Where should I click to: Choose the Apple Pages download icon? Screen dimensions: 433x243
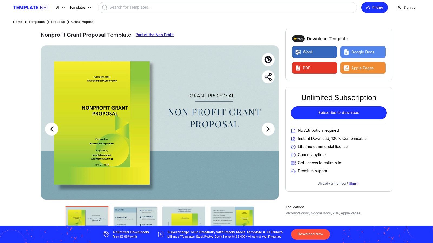(347, 68)
